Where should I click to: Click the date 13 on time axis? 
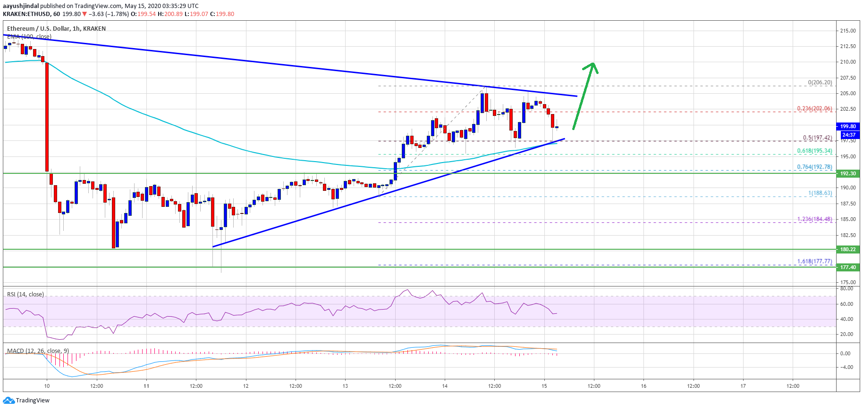[x=345, y=386]
